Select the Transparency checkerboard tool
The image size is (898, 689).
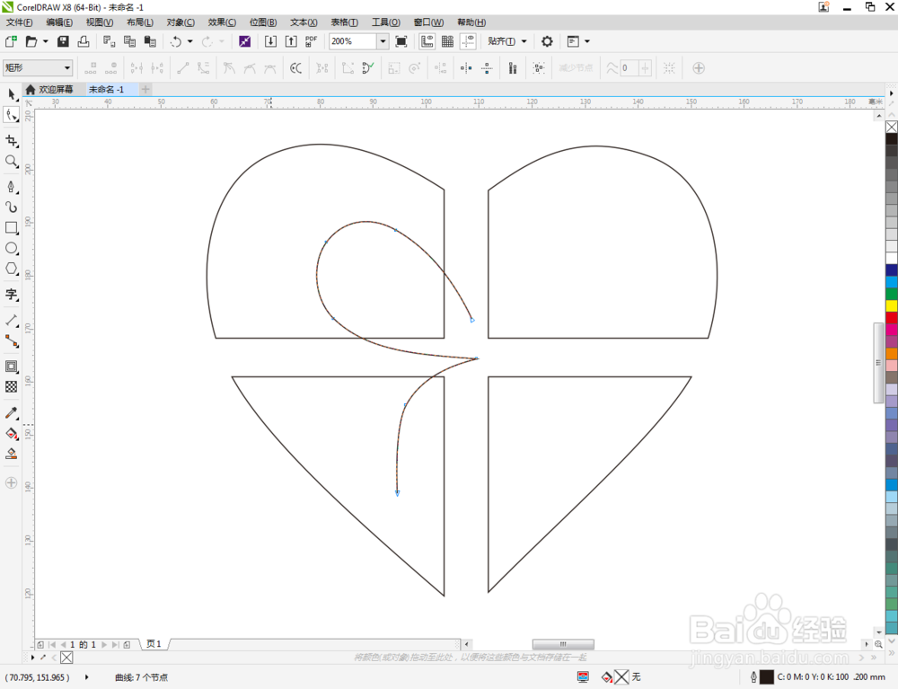point(12,387)
